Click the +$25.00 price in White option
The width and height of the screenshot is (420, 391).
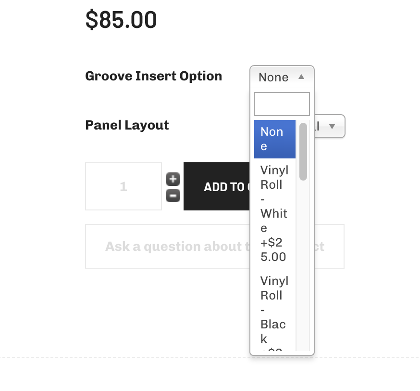pos(273,249)
